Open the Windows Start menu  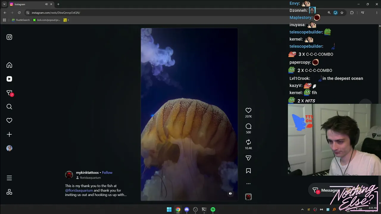169,210
